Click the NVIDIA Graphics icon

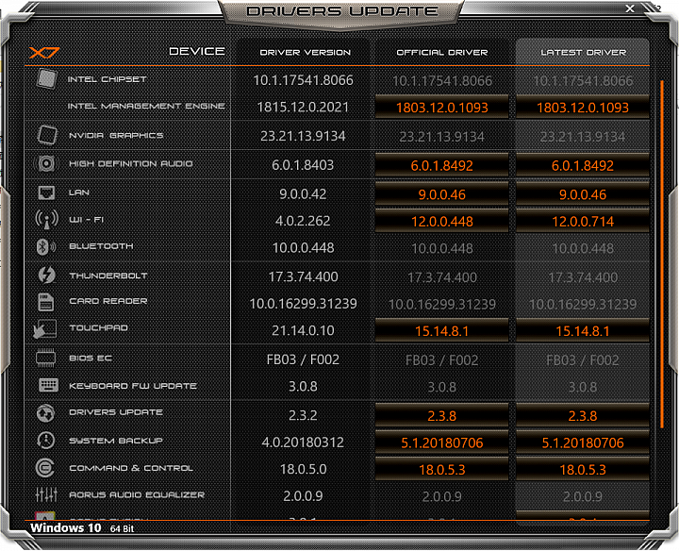pos(47,135)
